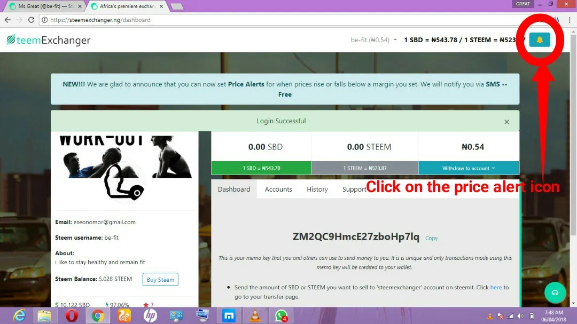Click the memo key ZM2QC9HmcE27zboHp7lq
This screenshot has width=577, height=324.
[356, 236]
